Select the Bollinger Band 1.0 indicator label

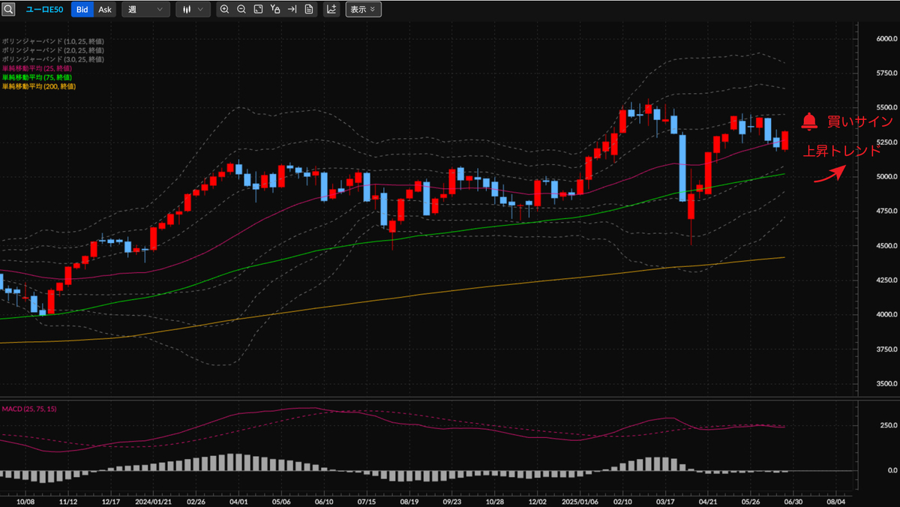click(52, 41)
